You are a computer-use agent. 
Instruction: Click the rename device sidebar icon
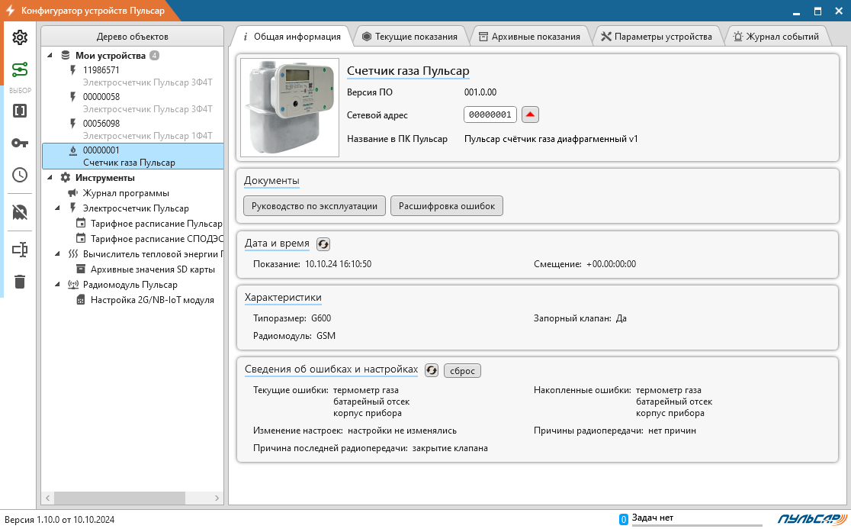point(20,250)
